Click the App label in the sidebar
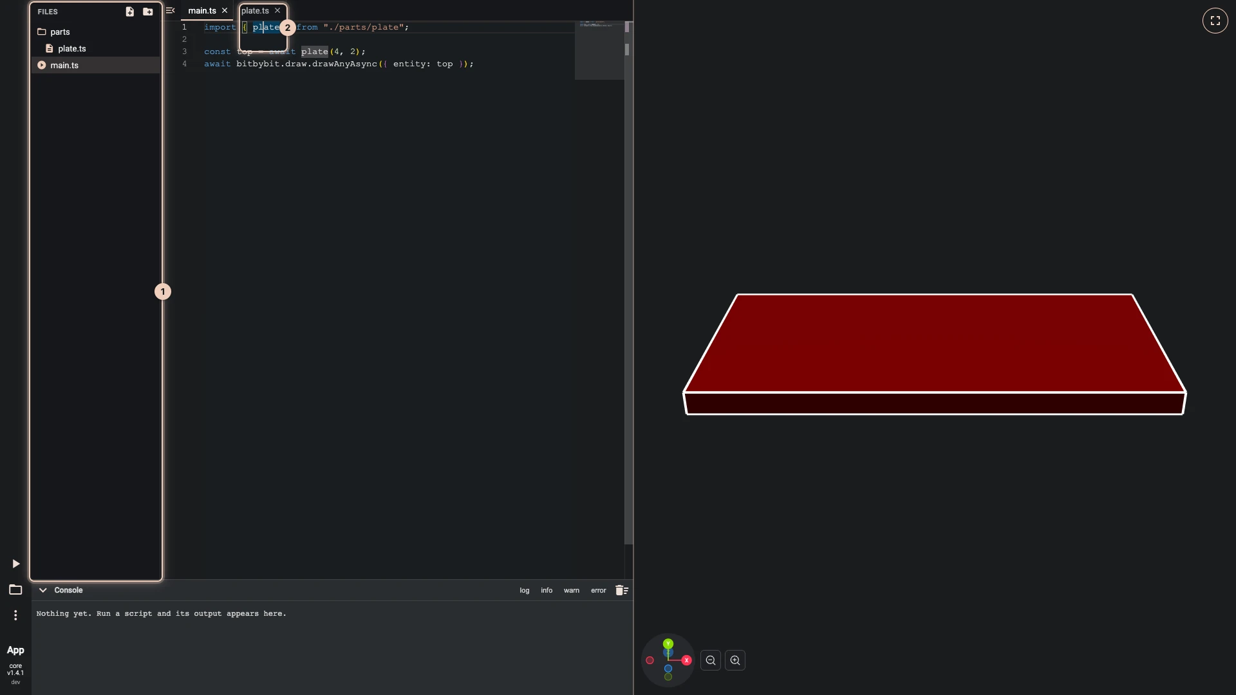 click(15, 651)
